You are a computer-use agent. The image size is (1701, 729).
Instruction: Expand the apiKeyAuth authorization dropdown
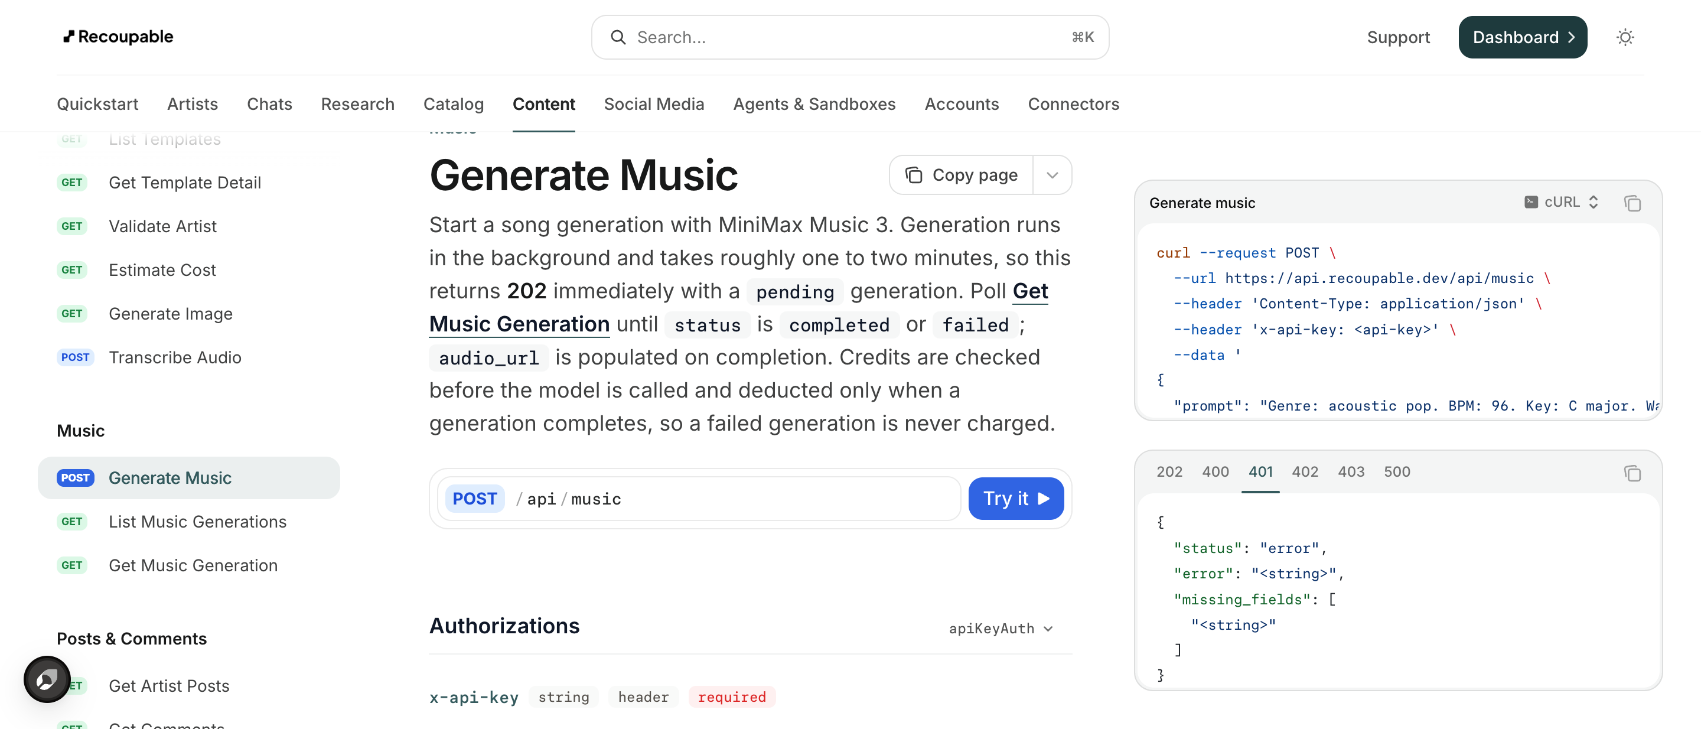click(x=1001, y=629)
